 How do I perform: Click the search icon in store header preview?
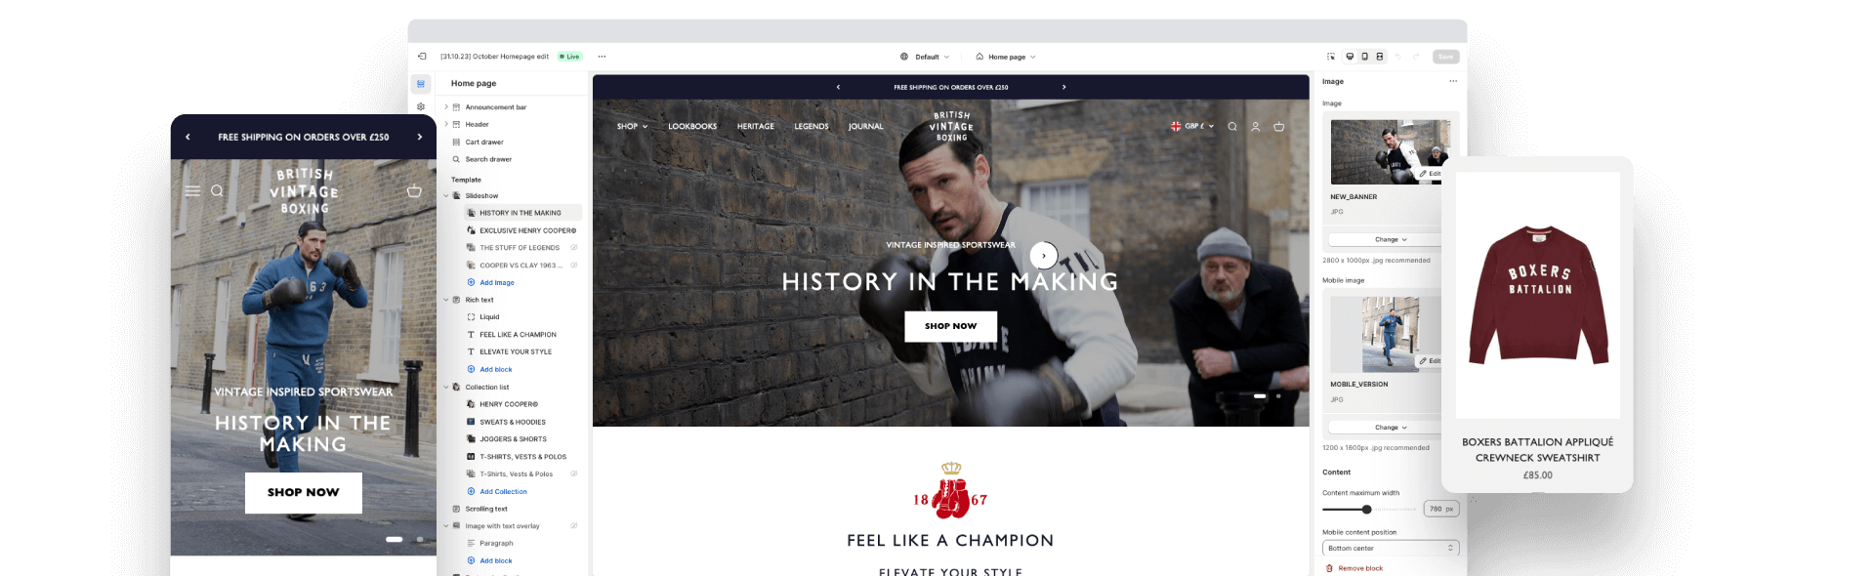click(1232, 126)
